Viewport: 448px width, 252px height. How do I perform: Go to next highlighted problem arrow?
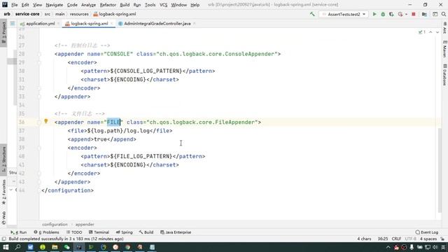437,32
